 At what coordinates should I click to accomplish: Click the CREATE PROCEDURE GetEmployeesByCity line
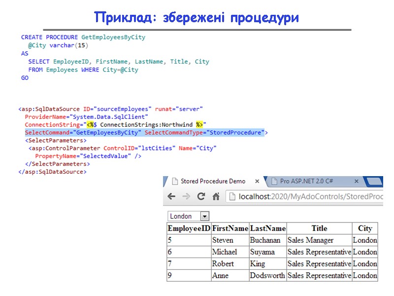(x=83, y=37)
